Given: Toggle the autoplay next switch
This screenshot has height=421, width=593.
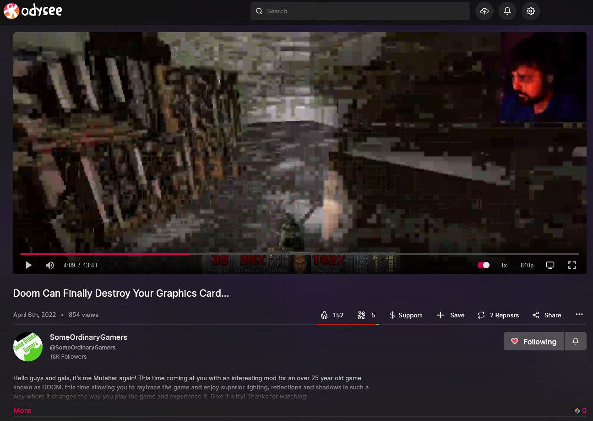Looking at the screenshot, I should point(484,265).
